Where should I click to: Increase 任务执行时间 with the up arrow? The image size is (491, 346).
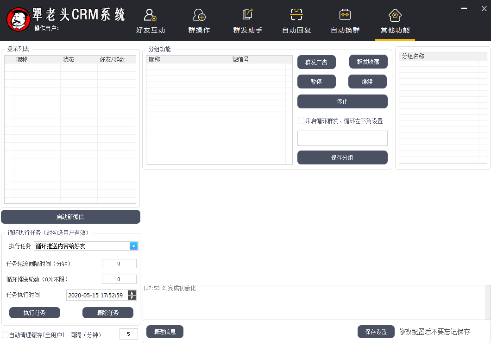pos(132,293)
